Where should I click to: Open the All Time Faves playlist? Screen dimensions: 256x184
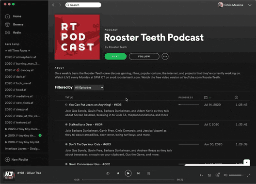coord(17,50)
